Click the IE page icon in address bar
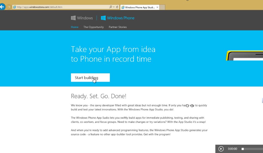Image resolution: width=263 pixels, height=153 pixels. (14, 7)
